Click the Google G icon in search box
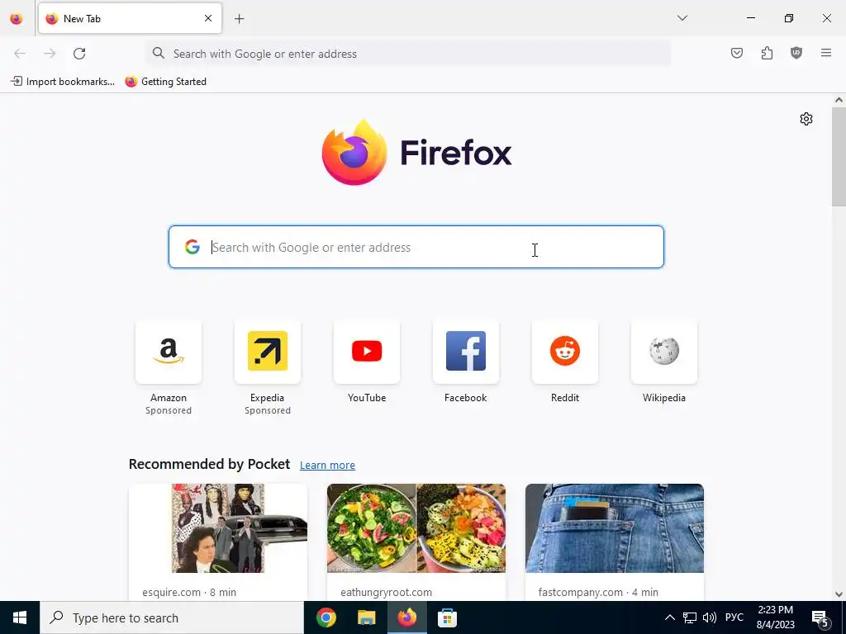Image resolution: width=846 pixels, height=634 pixels. click(x=192, y=247)
